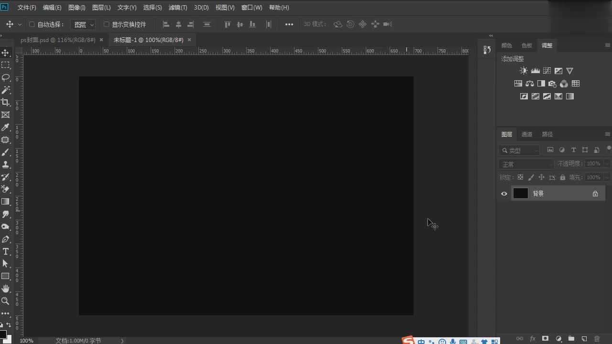
Task: Select the Pen tool
Action: (x=6, y=239)
